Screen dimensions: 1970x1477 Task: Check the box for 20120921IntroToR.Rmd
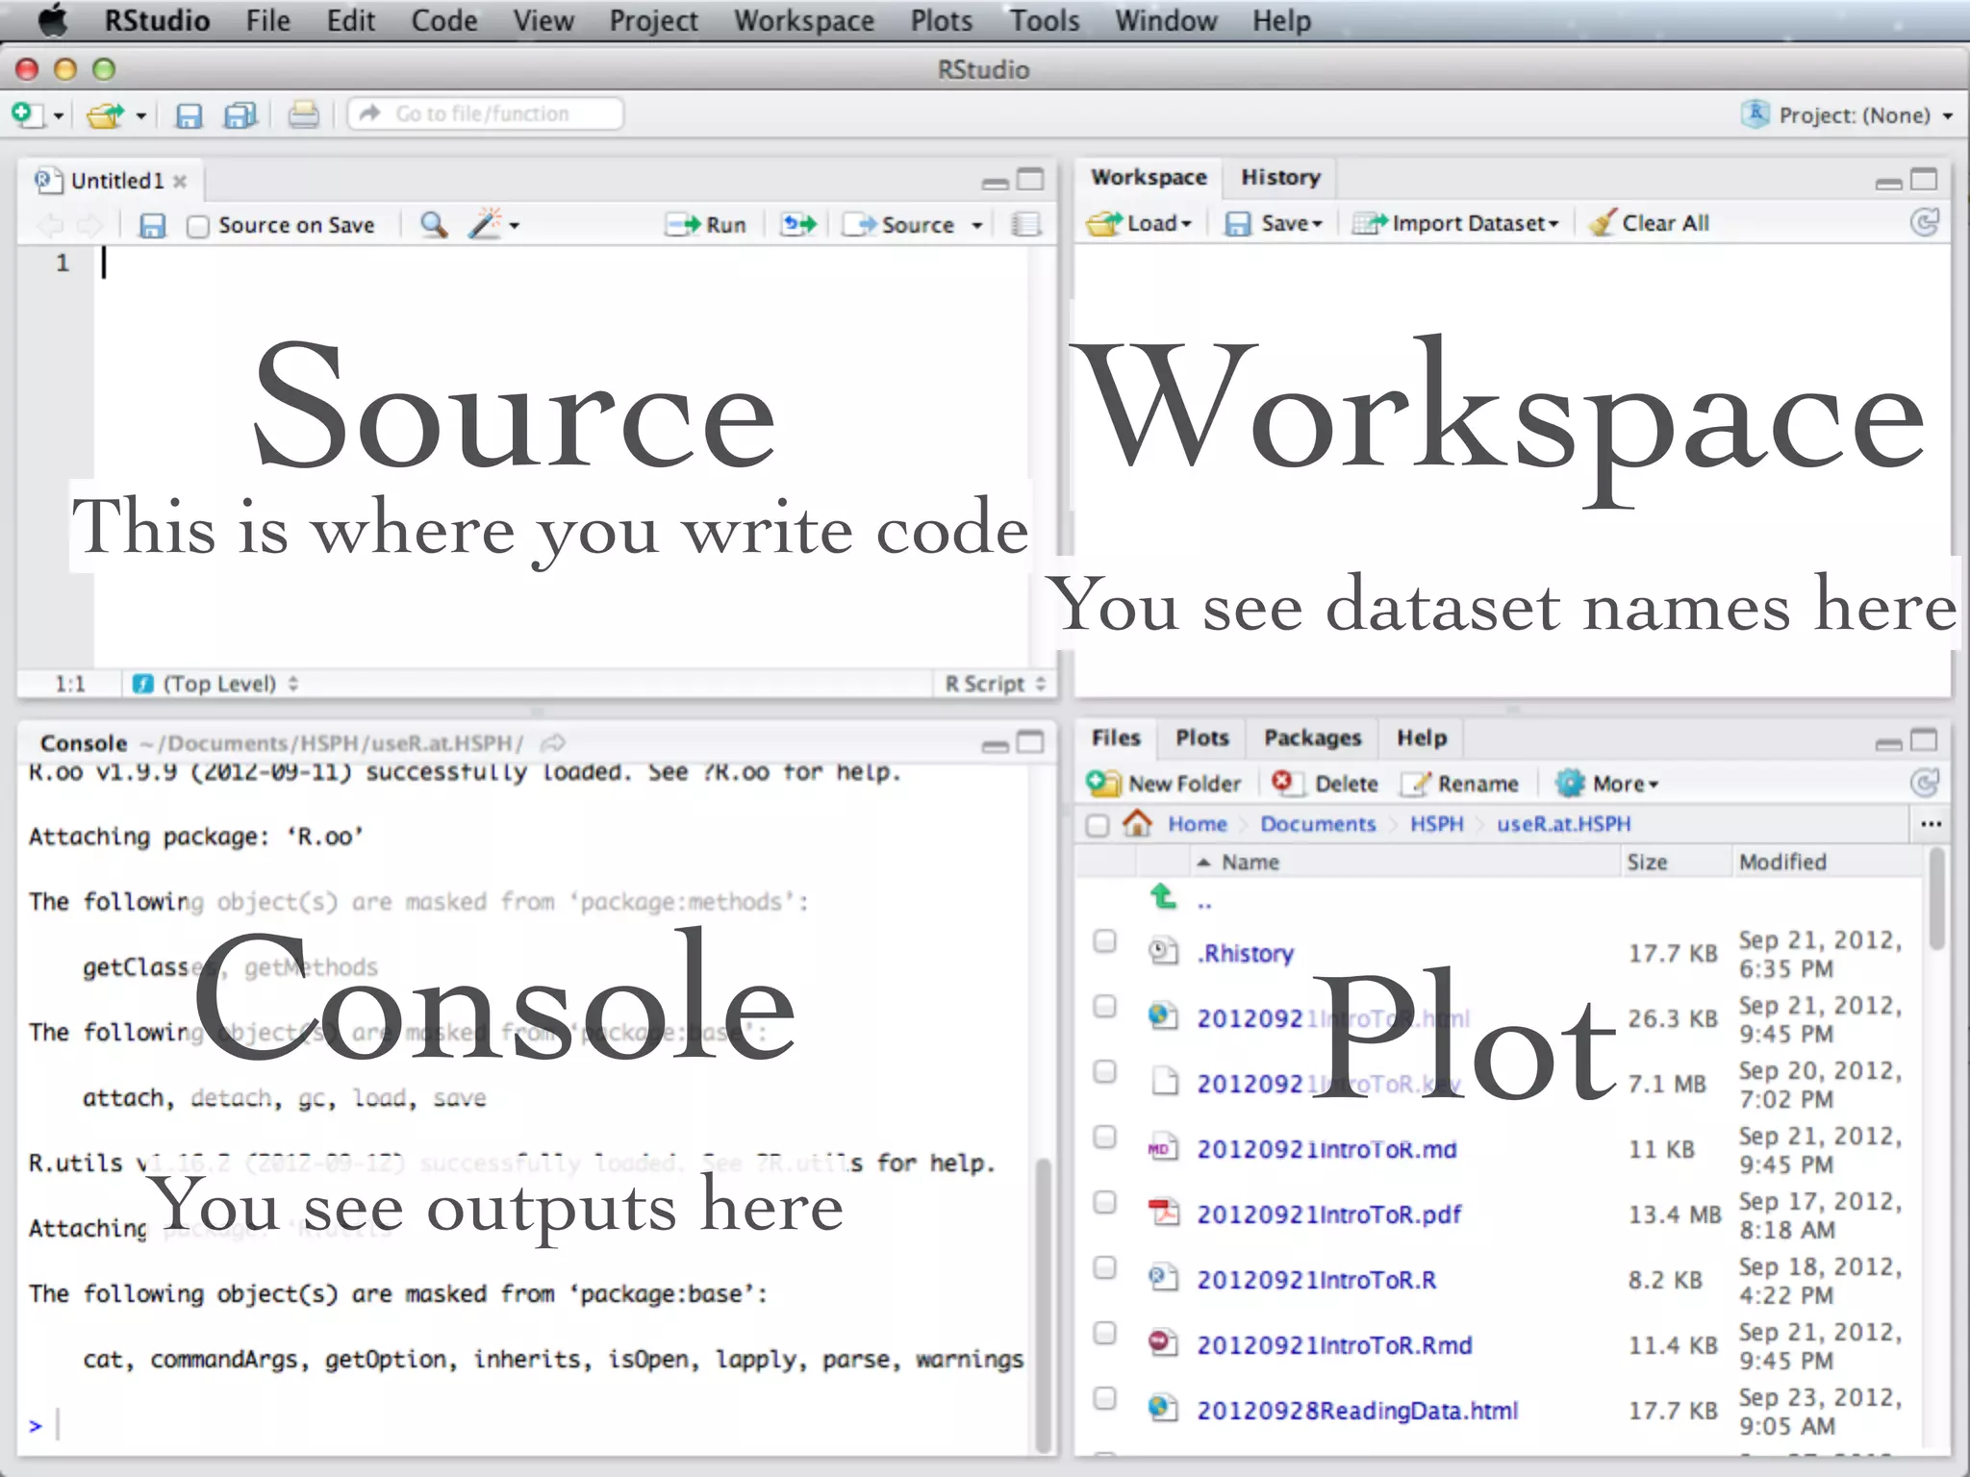pos(1104,1333)
